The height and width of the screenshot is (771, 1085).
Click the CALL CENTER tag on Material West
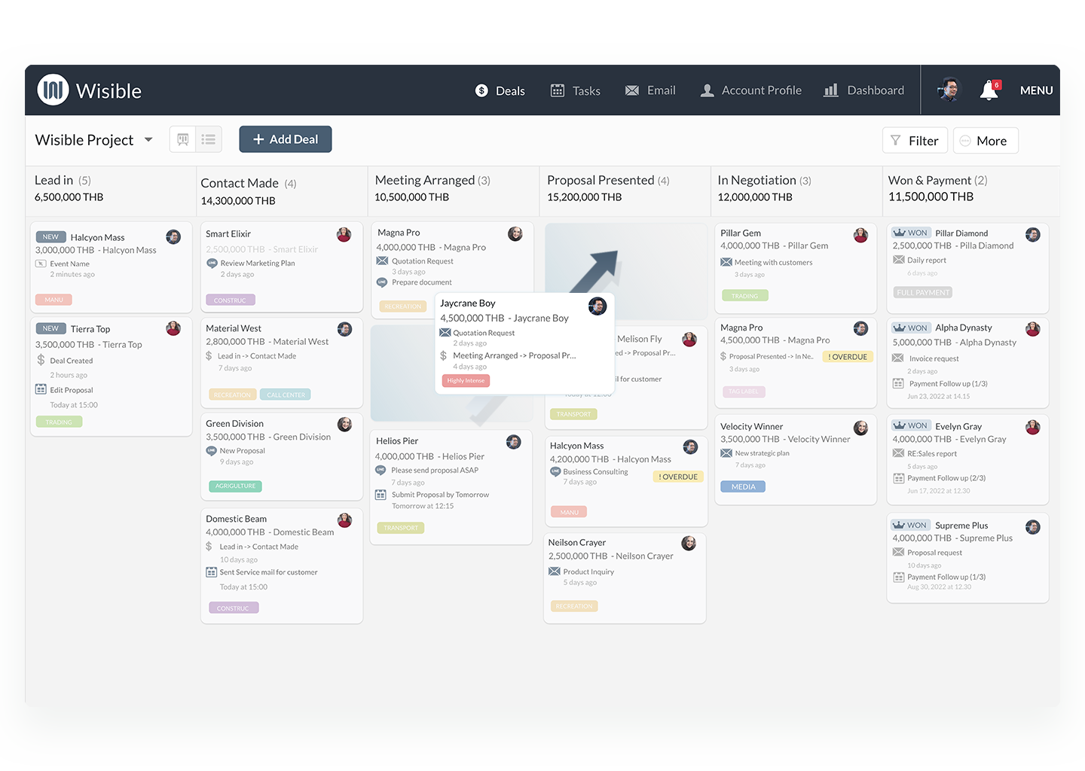(286, 395)
